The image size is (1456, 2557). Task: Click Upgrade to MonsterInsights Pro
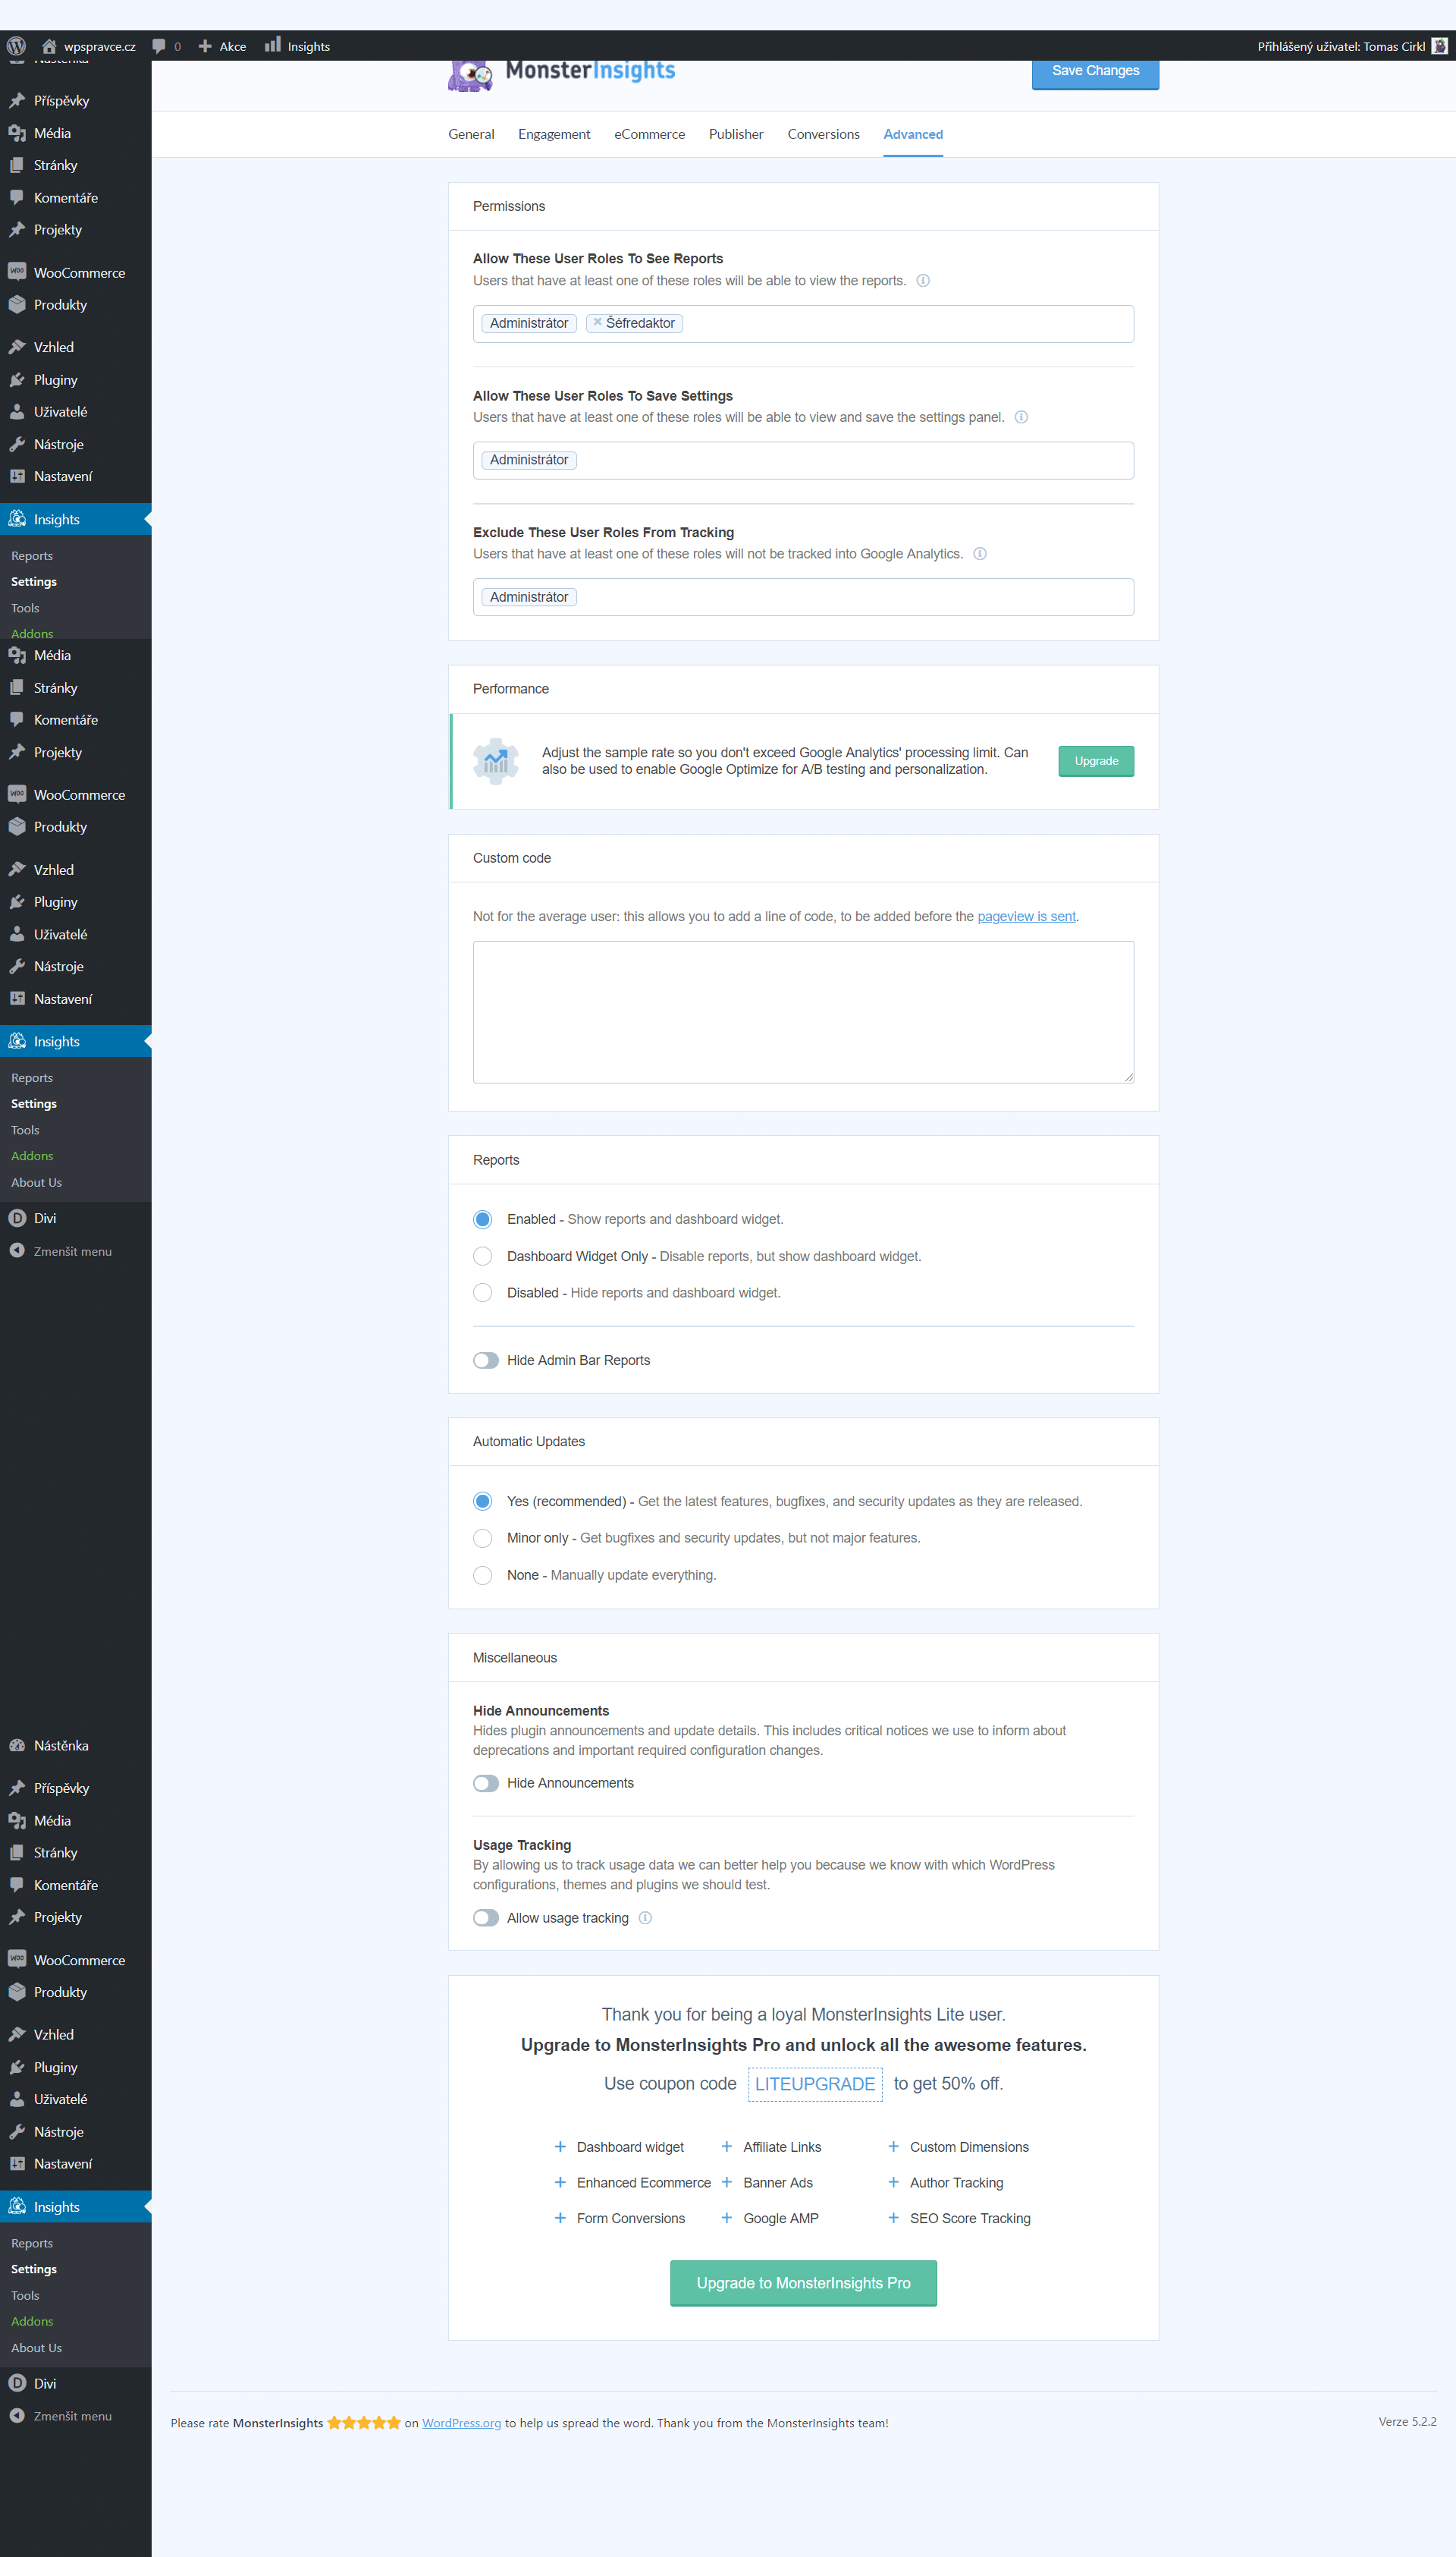click(803, 2283)
